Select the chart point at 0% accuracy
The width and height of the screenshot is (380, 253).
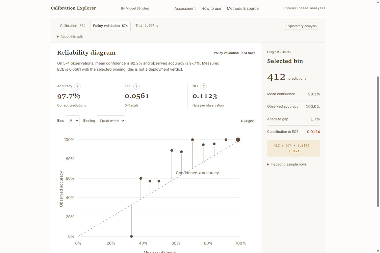131,236
